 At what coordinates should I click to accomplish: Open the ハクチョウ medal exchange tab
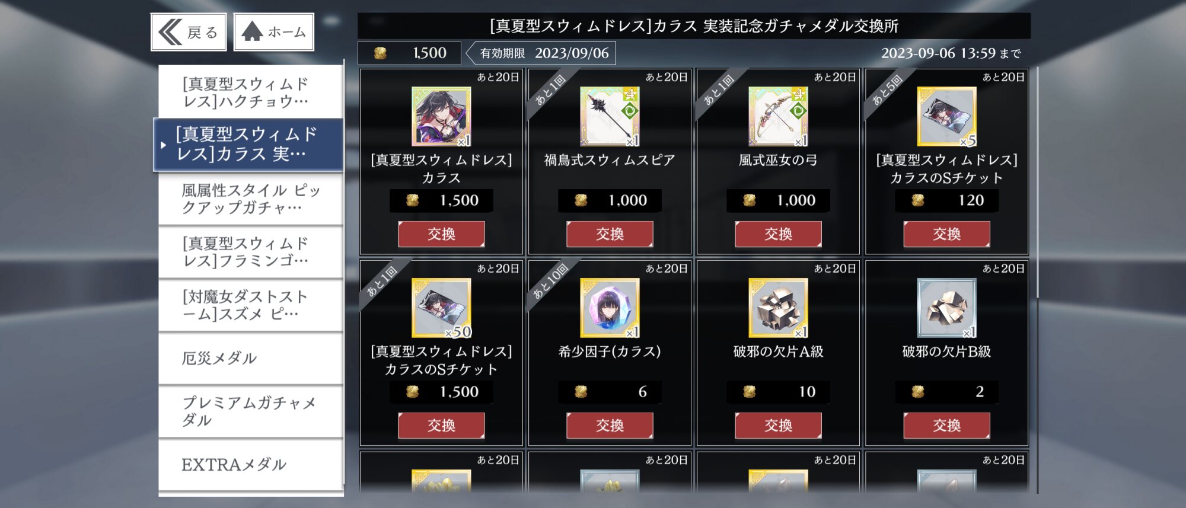click(251, 92)
